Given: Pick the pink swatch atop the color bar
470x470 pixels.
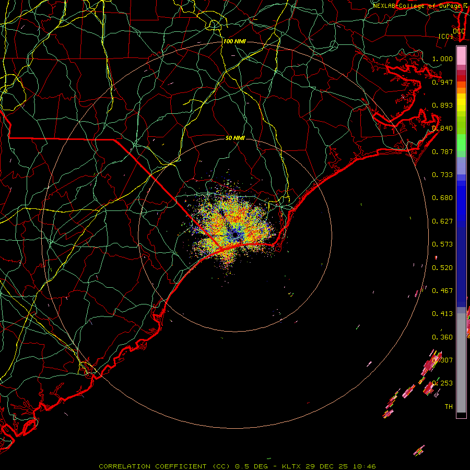Looking at the screenshot, I should [461, 56].
